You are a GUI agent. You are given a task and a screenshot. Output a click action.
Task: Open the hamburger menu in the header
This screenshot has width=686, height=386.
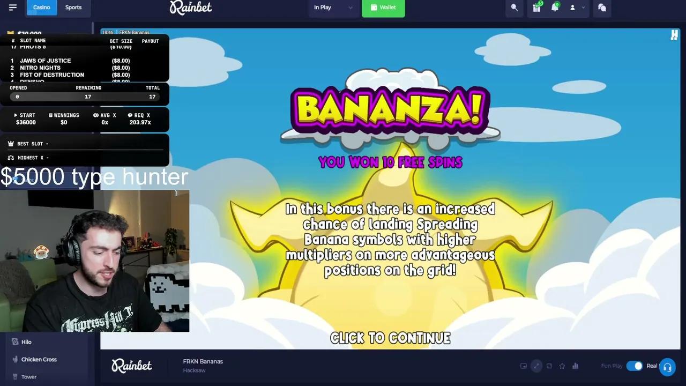pos(13,8)
